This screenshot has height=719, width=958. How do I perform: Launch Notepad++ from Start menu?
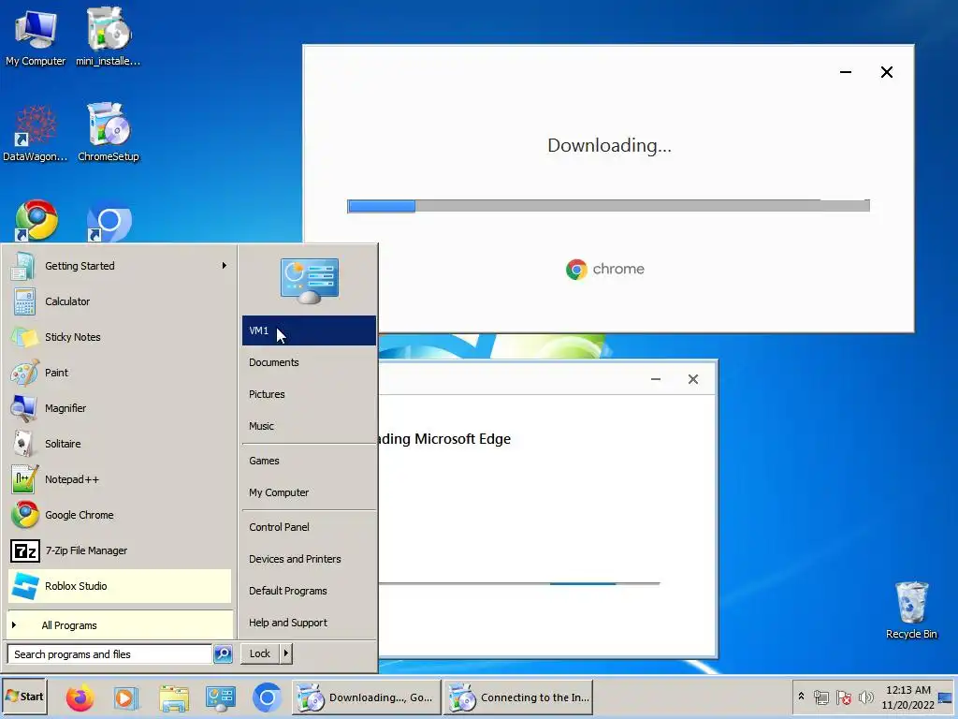coord(120,479)
